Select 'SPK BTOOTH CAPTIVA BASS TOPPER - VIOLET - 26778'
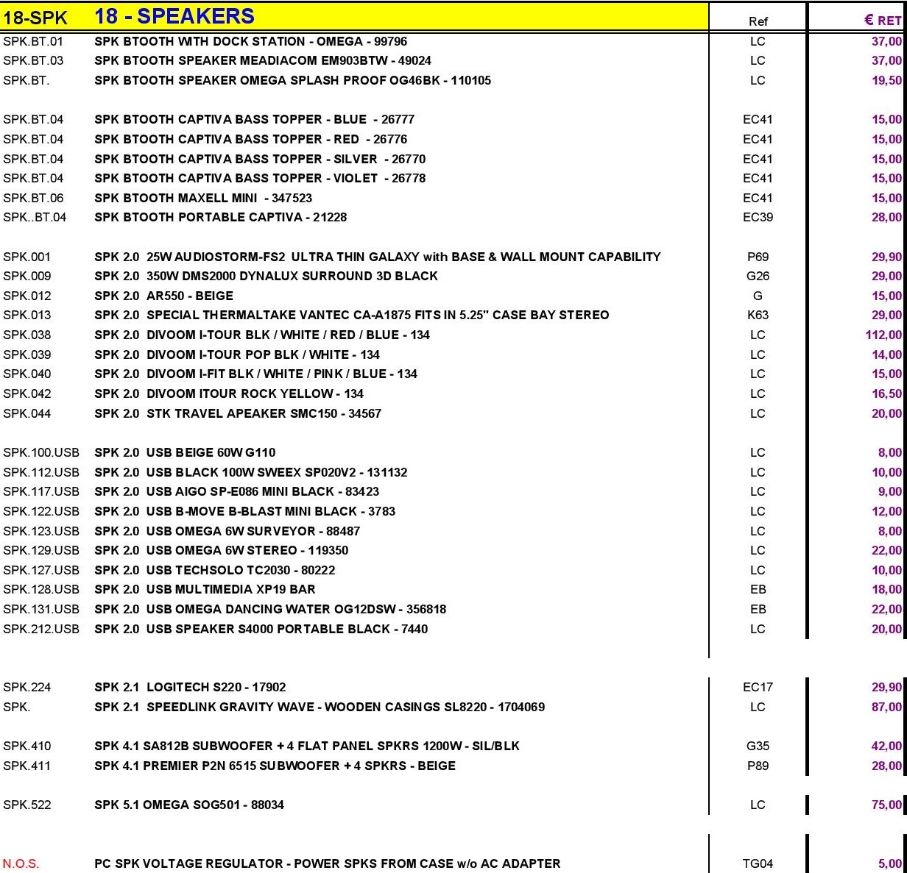 [260, 178]
